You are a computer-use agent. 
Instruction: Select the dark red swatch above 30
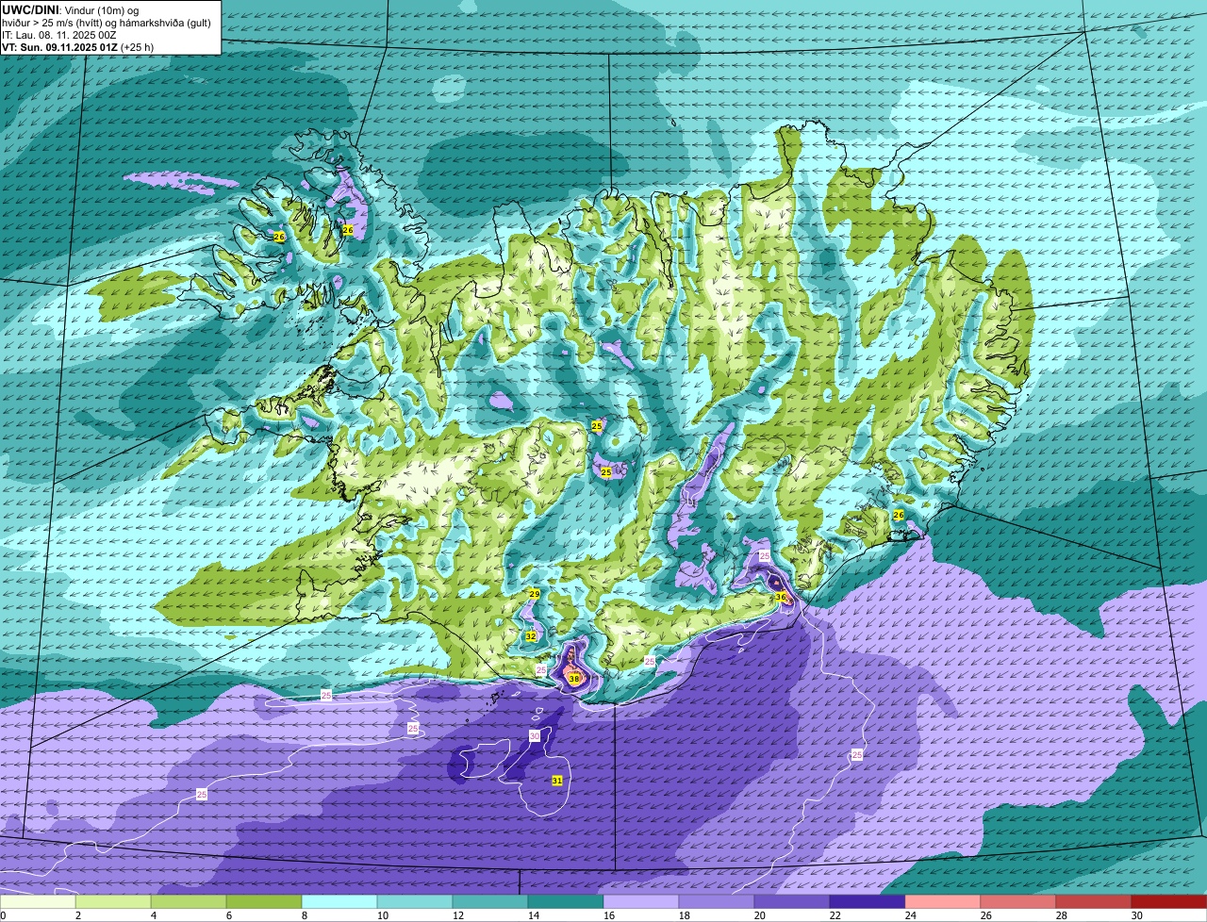tap(1169, 902)
